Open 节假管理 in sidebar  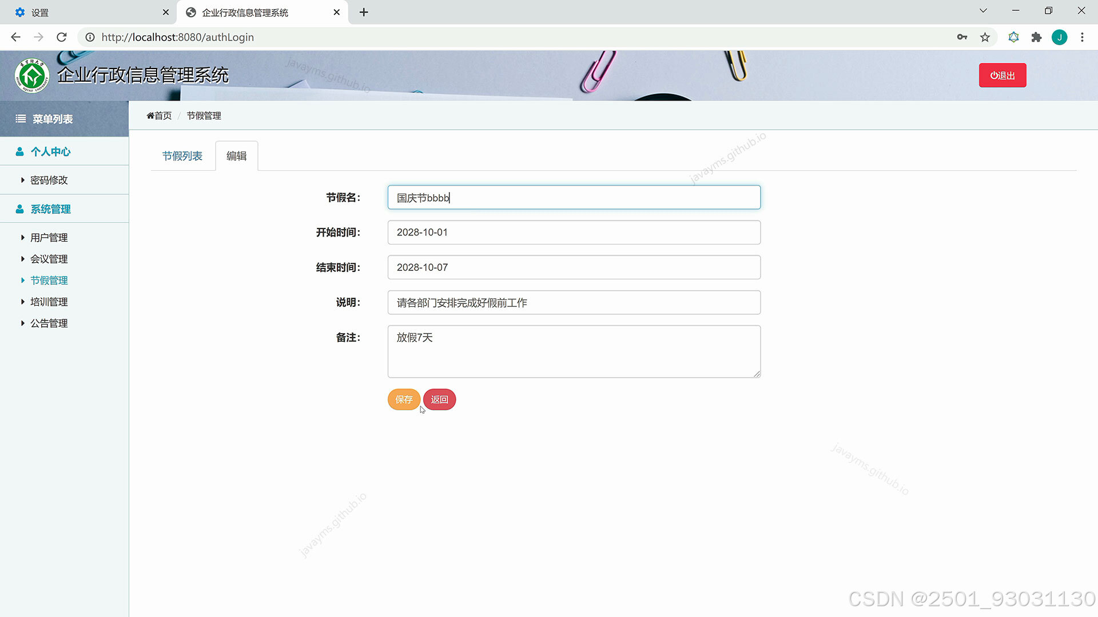[49, 281]
